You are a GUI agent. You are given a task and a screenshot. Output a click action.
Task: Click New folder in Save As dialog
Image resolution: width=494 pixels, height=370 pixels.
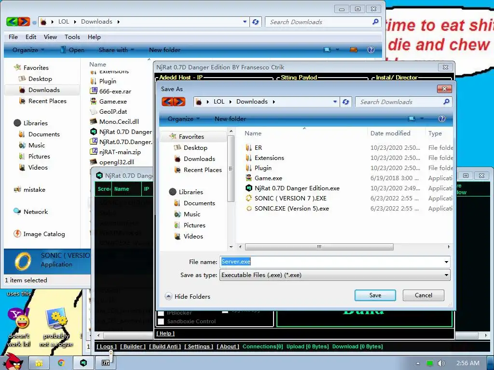[x=230, y=119]
